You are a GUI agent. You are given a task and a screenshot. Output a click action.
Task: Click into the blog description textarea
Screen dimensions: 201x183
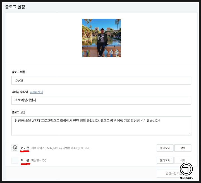(101, 126)
